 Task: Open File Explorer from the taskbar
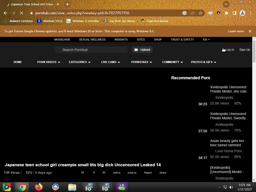(72, 187)
